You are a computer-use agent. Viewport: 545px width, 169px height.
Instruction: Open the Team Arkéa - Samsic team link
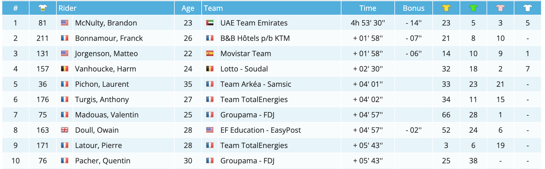[x=255, y=84]
